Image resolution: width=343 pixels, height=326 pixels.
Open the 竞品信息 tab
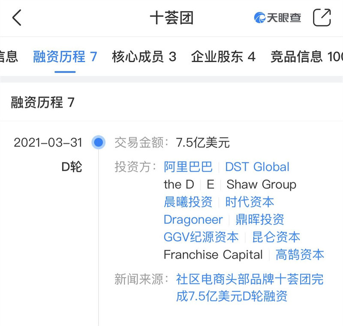(x=307, y=57)
